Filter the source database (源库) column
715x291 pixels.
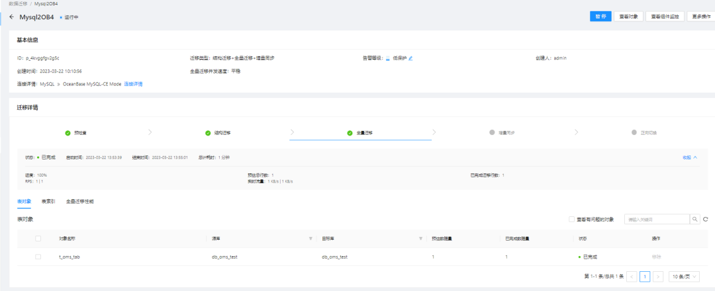pyautogui.click(x=310, y=238)
